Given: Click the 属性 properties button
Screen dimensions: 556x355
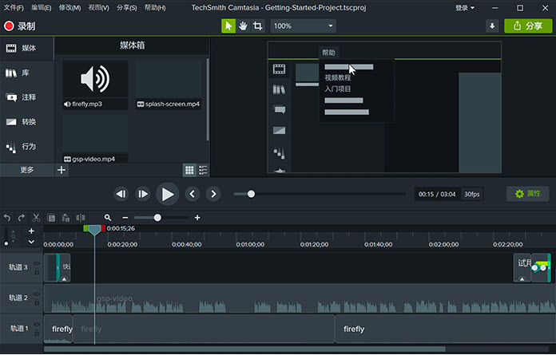Looking at the screenshot, I should [527, 194].
